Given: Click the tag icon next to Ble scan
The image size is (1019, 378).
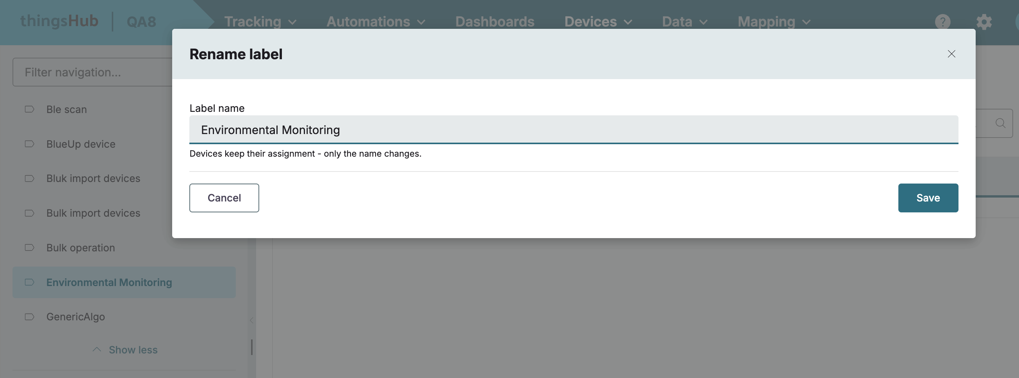Looking at the screenshot, I should point(30,110).
